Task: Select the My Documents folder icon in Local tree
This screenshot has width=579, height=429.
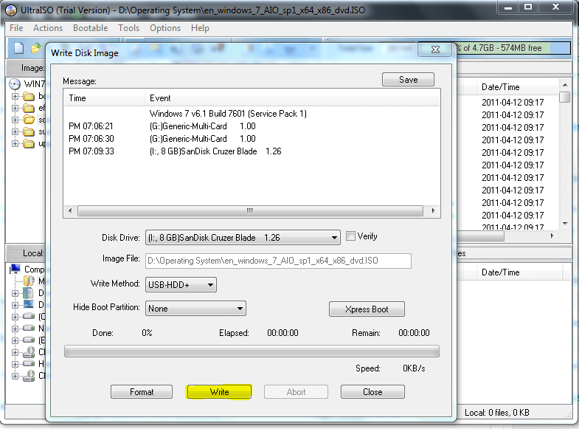Action: (x=29, y=281)
